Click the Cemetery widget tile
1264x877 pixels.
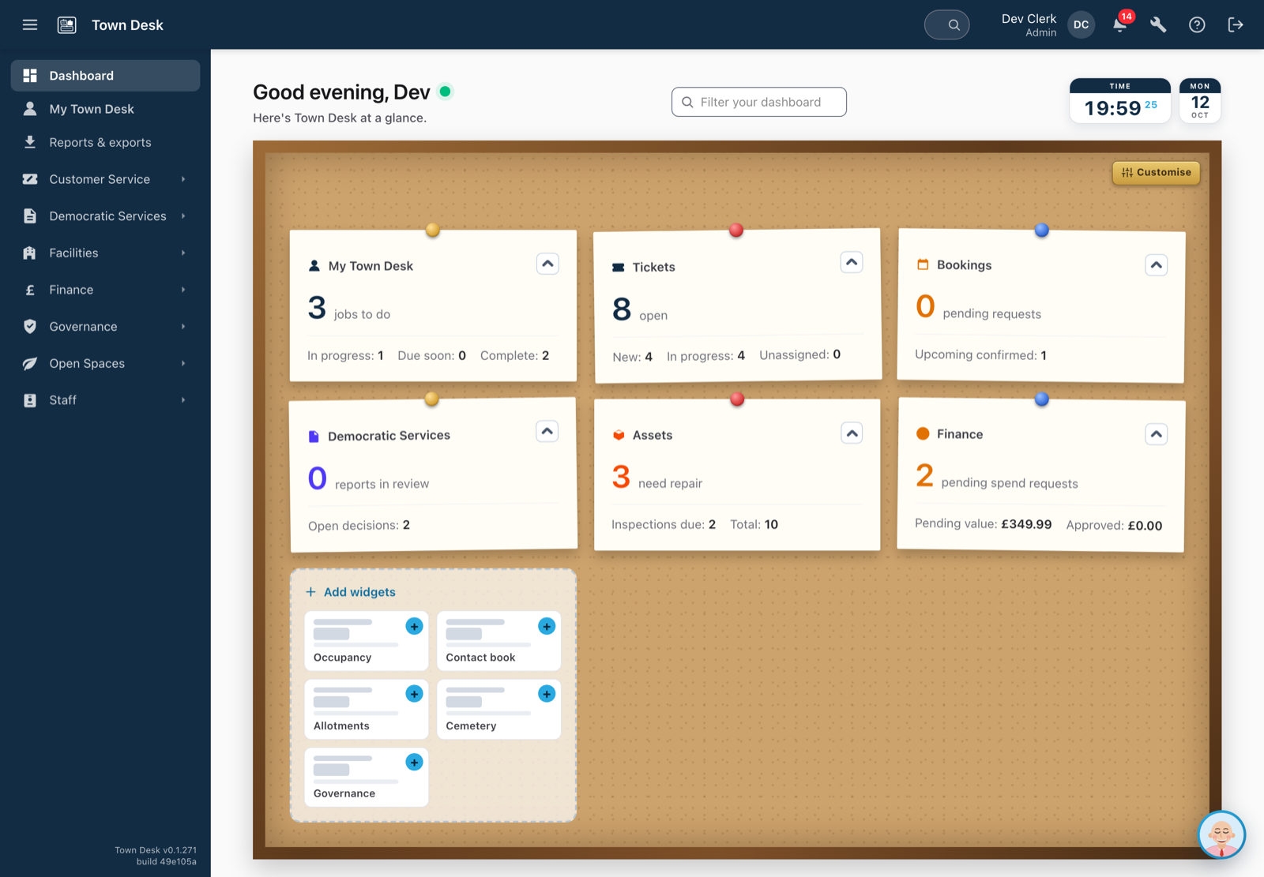pos(498,709)
